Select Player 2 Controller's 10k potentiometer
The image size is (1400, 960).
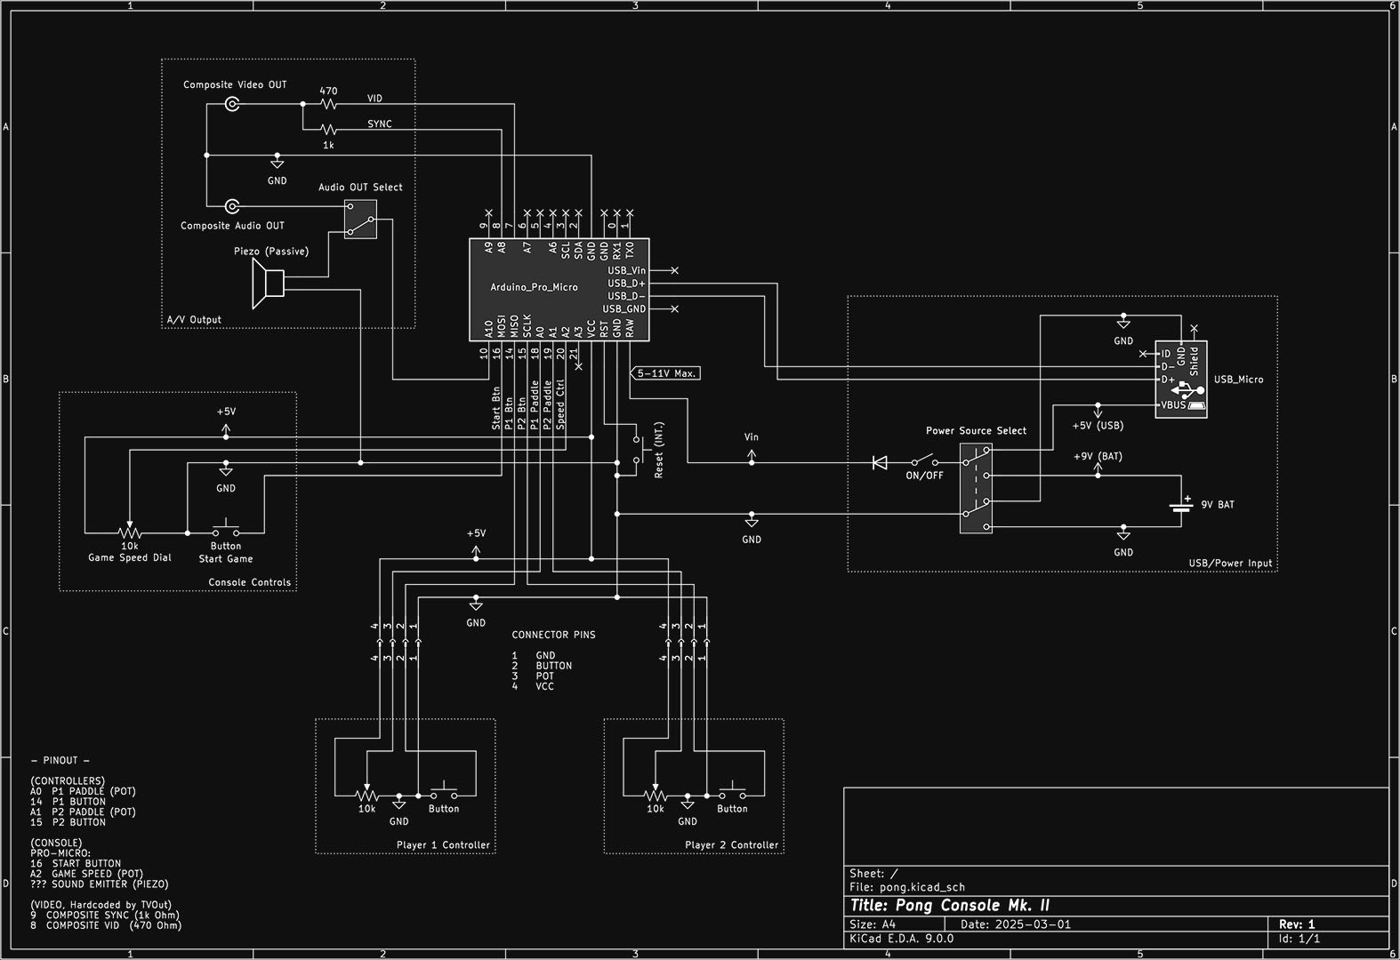pos(656,794)
